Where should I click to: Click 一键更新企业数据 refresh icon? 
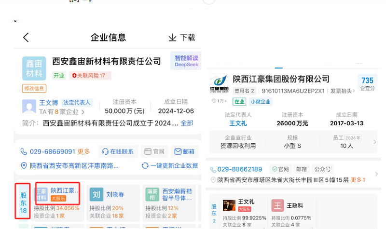tap(145, 165)
